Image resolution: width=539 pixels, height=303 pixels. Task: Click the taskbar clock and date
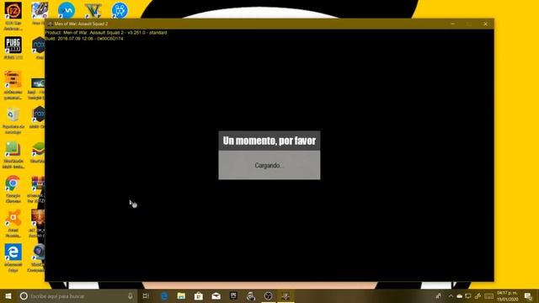(507, 296)
